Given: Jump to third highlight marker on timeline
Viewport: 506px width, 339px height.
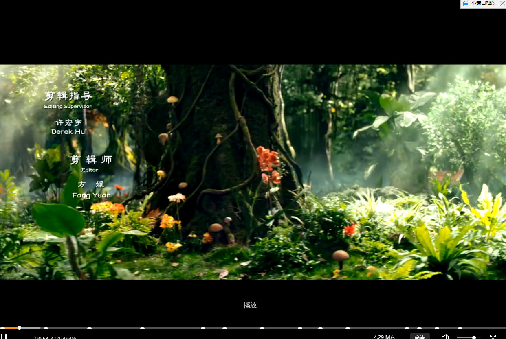Looking at the screenshot, I should click(x=142, y=328).
